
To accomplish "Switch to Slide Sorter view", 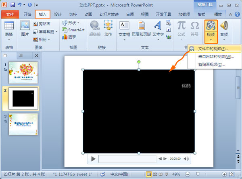I will tap(155, 174).
